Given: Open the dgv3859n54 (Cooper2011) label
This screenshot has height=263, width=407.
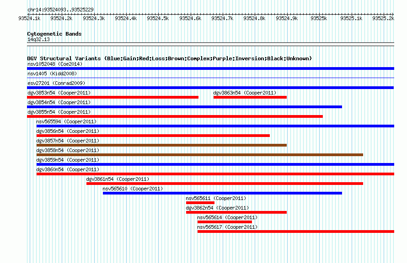Looking at the screenshot, I should (x=68, y=160).
